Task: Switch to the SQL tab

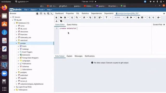Action: tap(78, 13)
